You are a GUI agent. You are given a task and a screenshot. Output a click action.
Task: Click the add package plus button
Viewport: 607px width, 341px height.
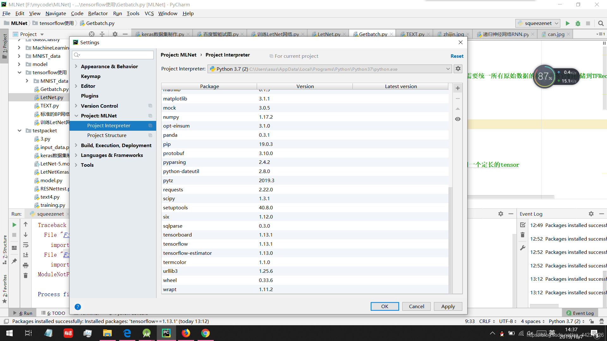[457, 88]
